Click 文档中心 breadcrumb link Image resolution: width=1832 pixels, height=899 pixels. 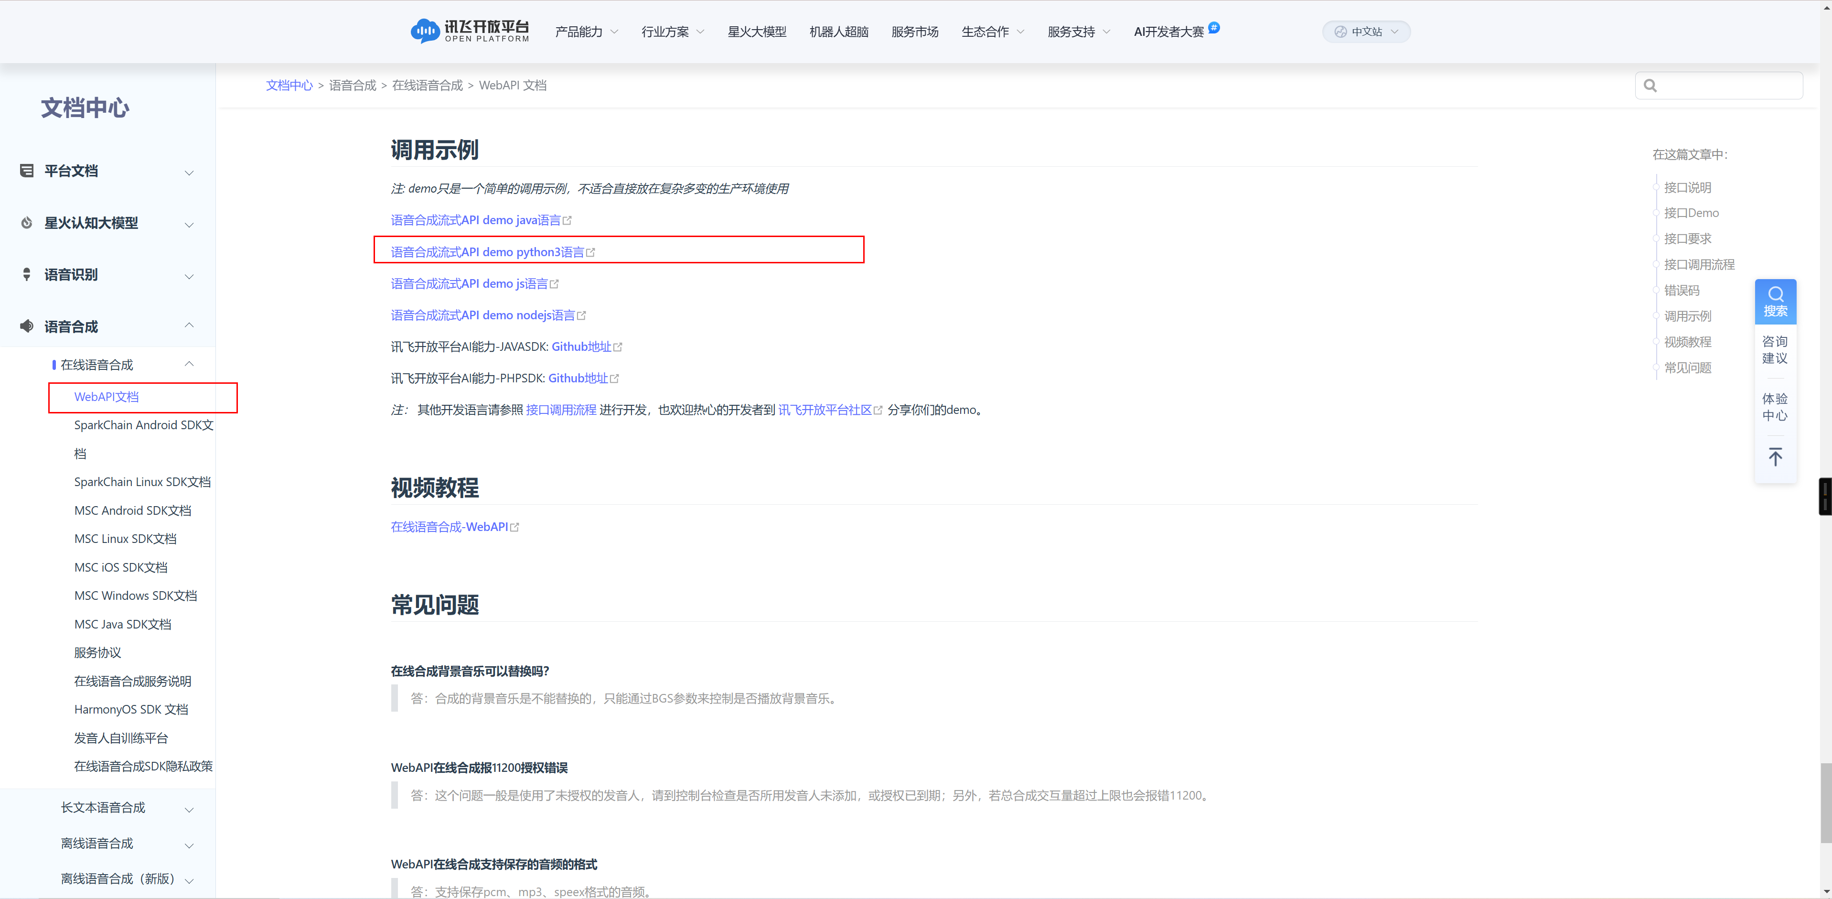[289, 86]
